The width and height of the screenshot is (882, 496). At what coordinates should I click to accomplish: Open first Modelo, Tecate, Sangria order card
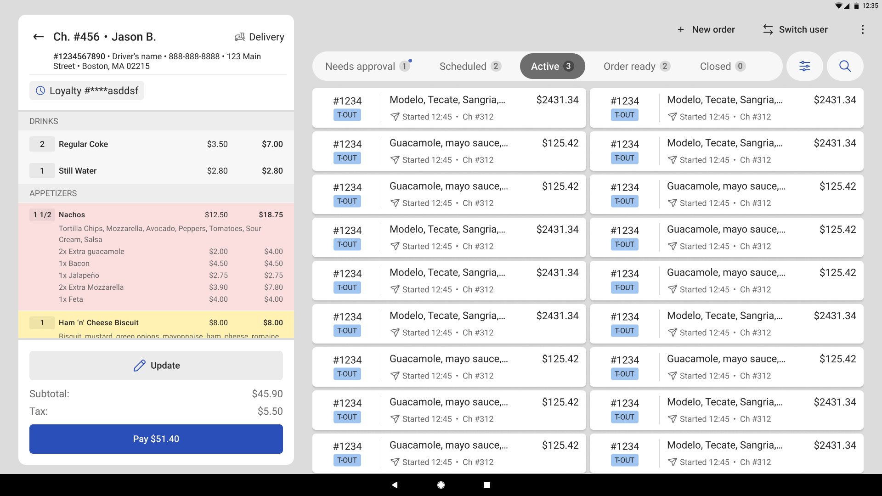[449, 108]
